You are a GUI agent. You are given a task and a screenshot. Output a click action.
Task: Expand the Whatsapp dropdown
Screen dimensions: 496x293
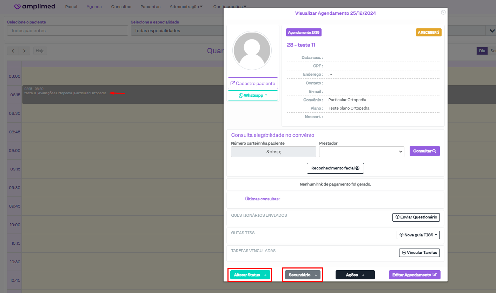pyautogui.click(x=253, y=95)
